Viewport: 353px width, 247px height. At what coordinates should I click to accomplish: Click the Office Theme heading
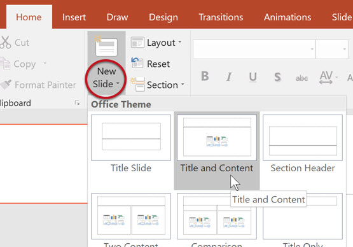[x=121, y=104]
